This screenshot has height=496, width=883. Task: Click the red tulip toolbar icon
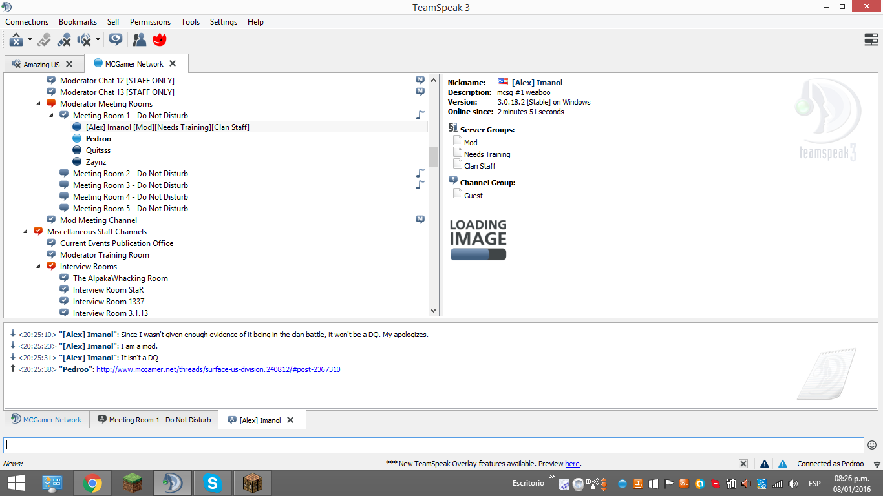tap(160, 40)
